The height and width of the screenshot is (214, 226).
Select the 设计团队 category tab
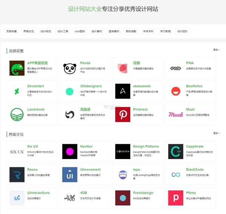[182, 31]
